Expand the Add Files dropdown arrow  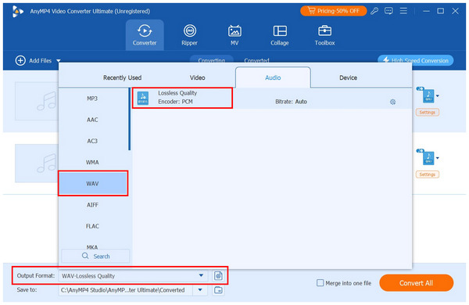coord(59,61)
